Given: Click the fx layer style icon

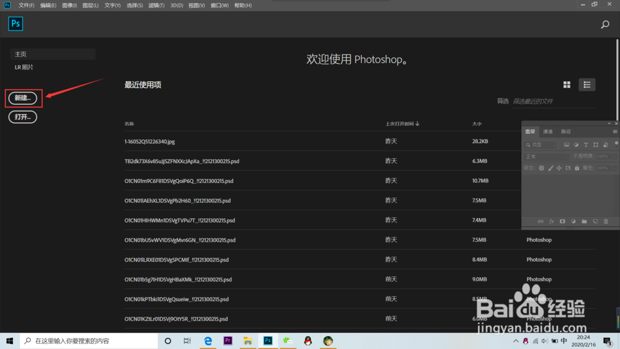Looking at the screenshot, I should pyautogui.click(x=552, y=222).
